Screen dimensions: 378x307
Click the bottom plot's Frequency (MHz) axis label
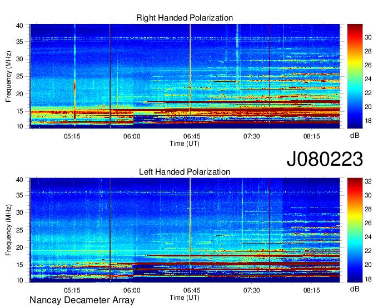coord(8,230)
